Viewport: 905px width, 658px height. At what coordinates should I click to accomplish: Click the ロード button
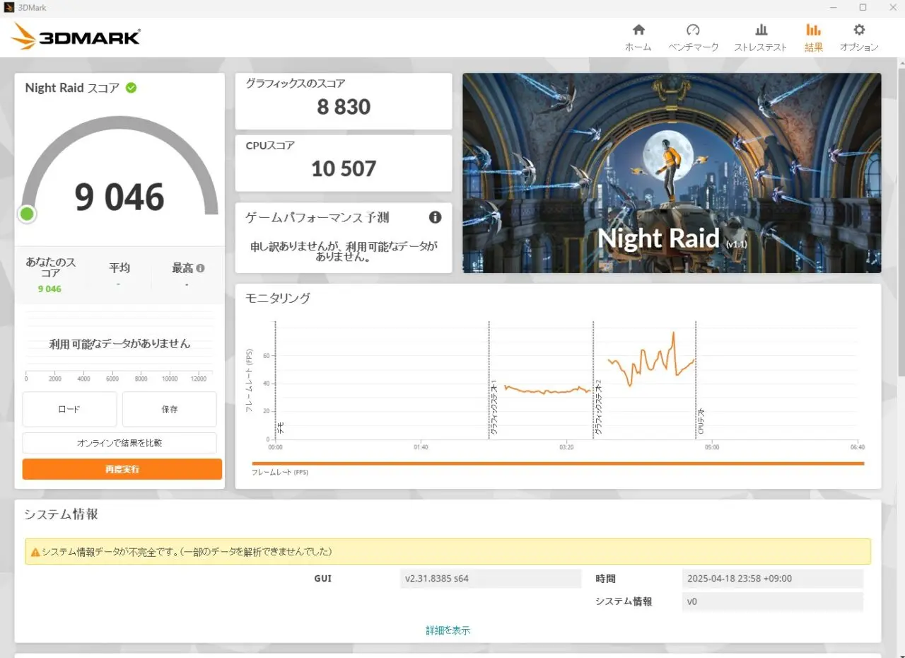[x=69, y=409]
